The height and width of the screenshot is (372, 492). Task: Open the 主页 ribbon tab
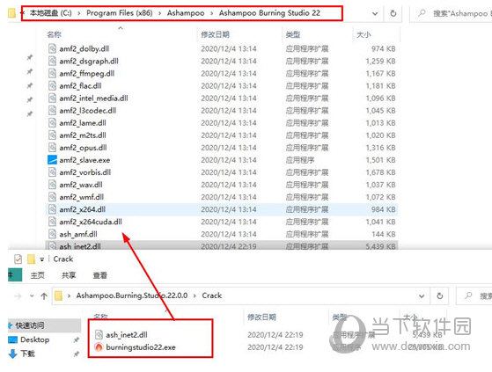pos(37,275)
